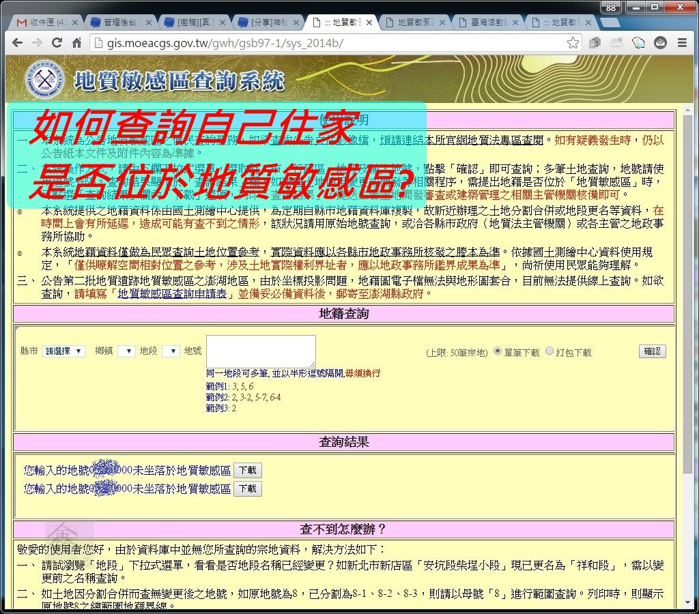Close the [分享]神秘 tab

coord(296,23)
